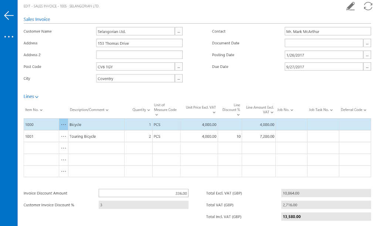Open the Due Date picker
The height and width of the screenshot is (226, 377).
(367, 66)
